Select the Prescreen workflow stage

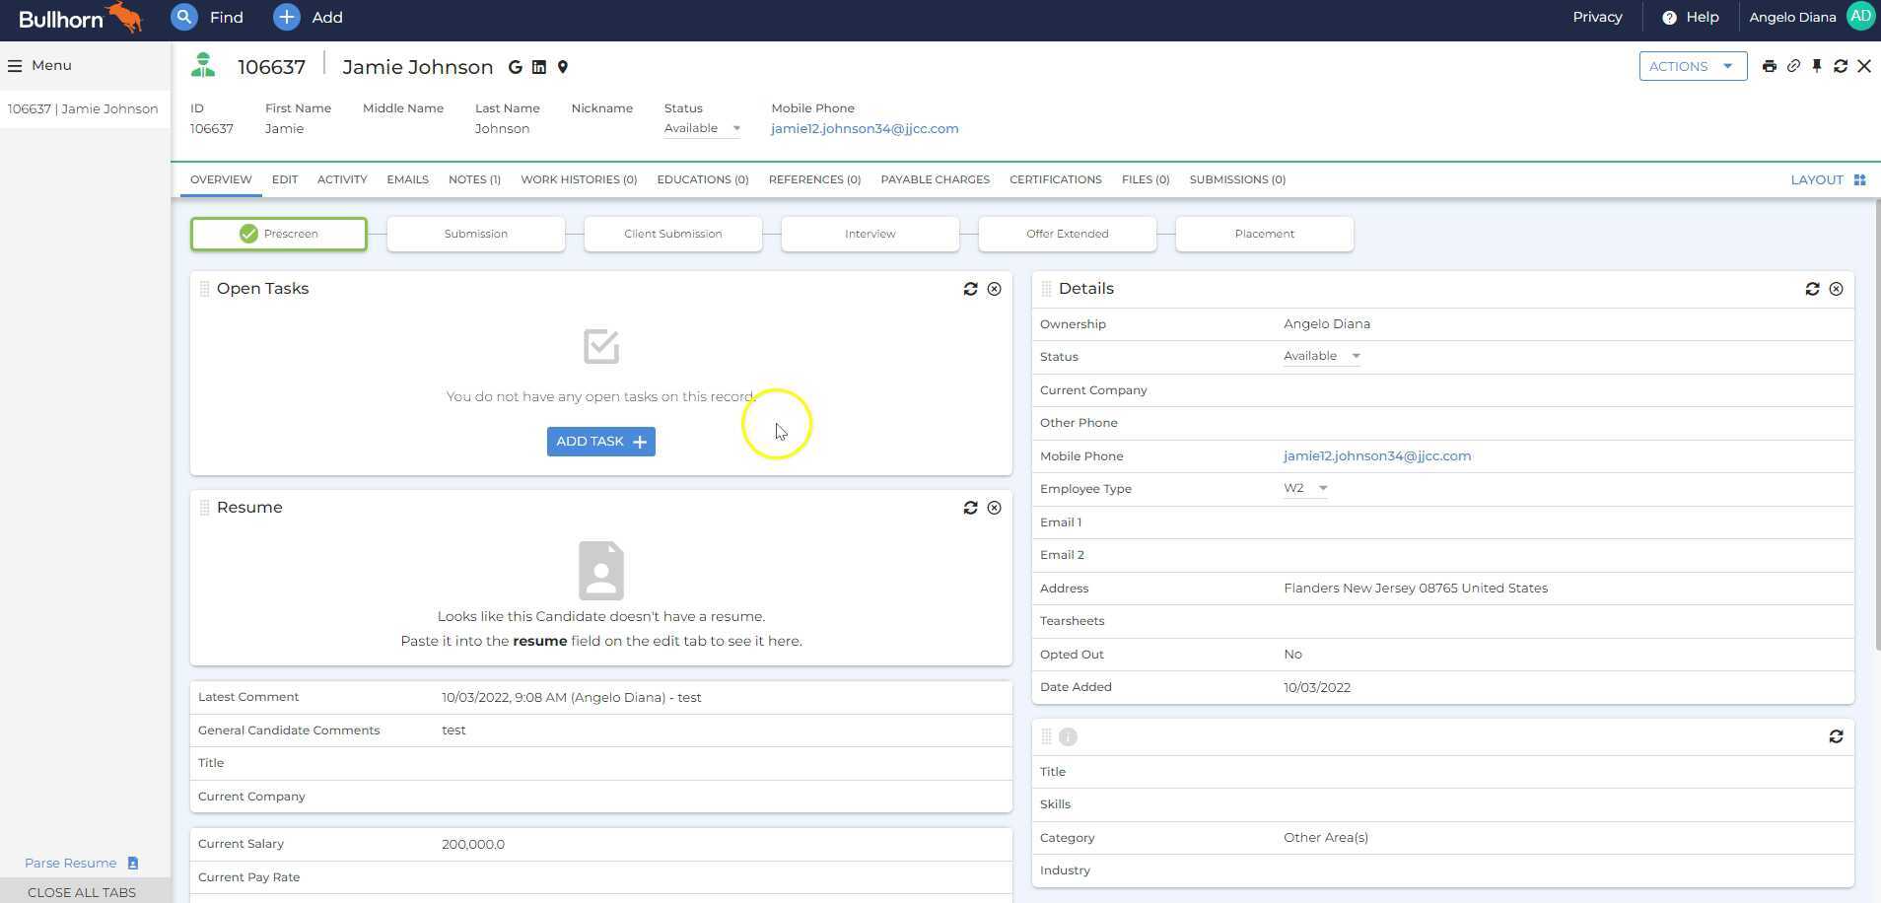click(x=279, y=234)
